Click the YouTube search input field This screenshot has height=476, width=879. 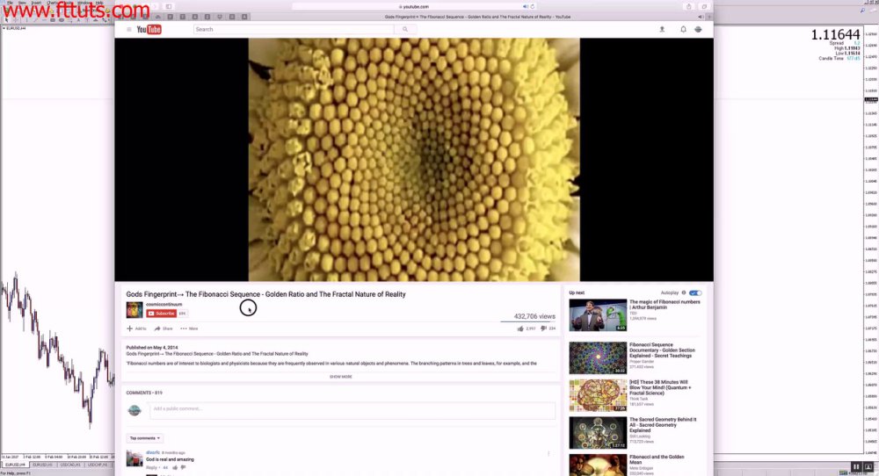coord(294,29)
